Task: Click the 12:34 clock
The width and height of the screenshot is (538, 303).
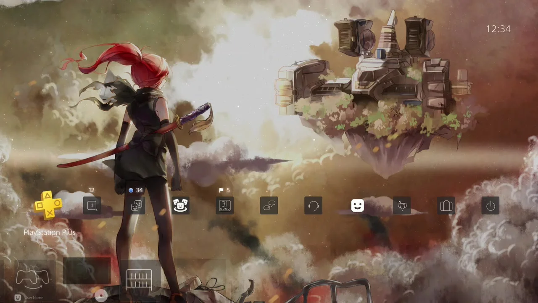Action: pyautogui.click(x=498, y=29)
